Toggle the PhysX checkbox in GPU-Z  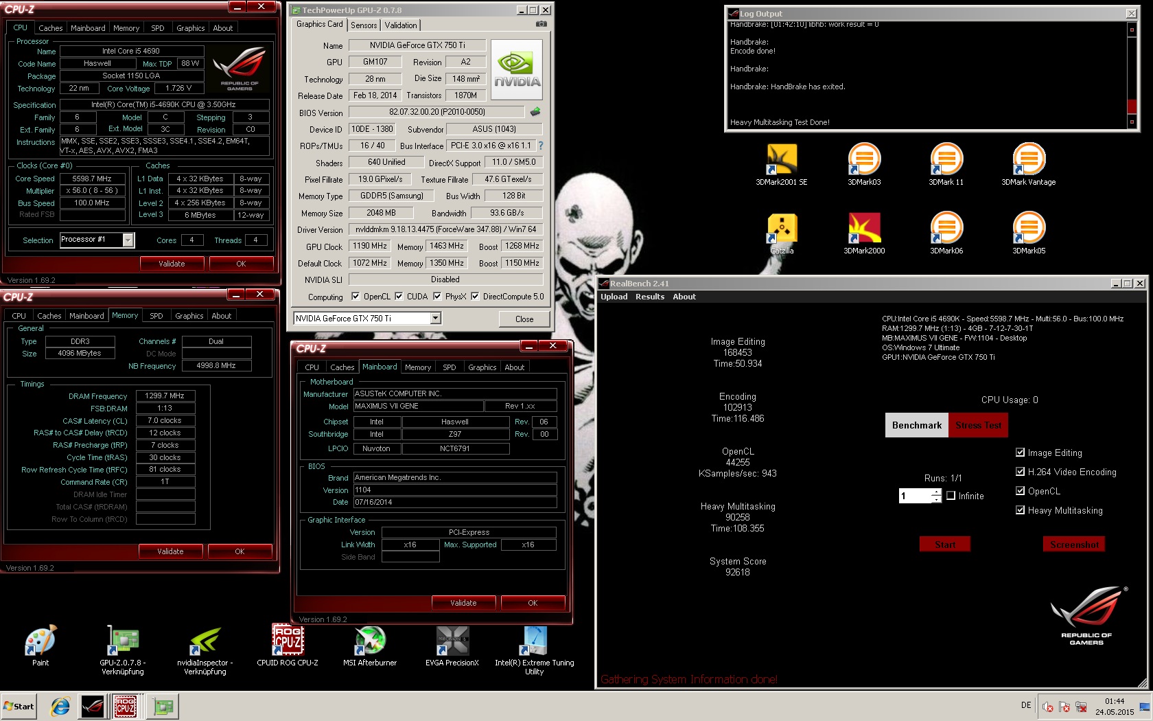tap(436, 297)
